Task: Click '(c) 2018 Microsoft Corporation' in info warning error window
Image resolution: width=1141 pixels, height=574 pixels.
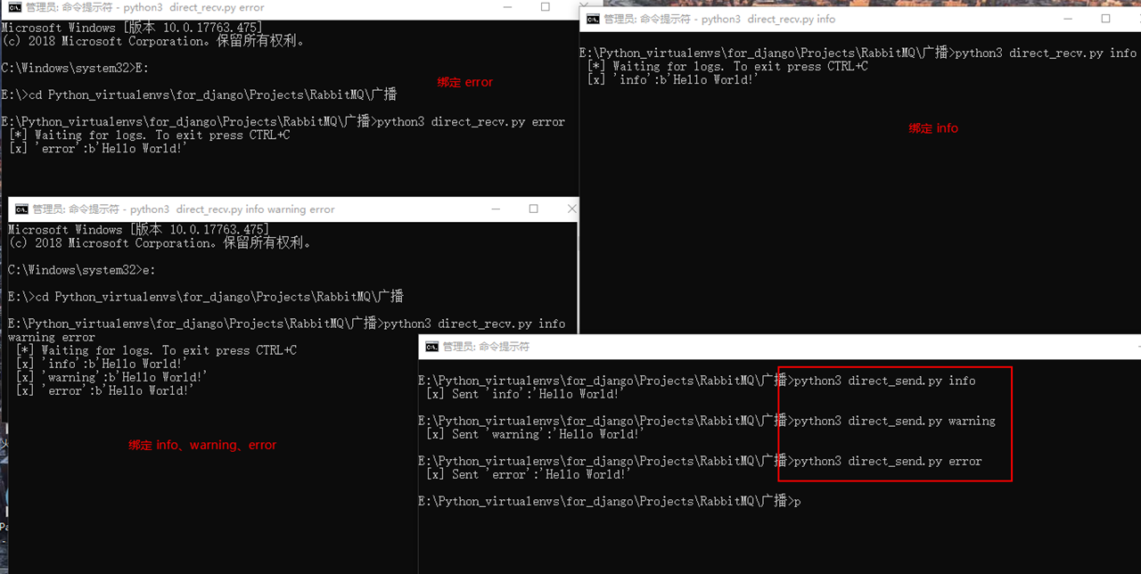Action: click(x=160, y=242)
